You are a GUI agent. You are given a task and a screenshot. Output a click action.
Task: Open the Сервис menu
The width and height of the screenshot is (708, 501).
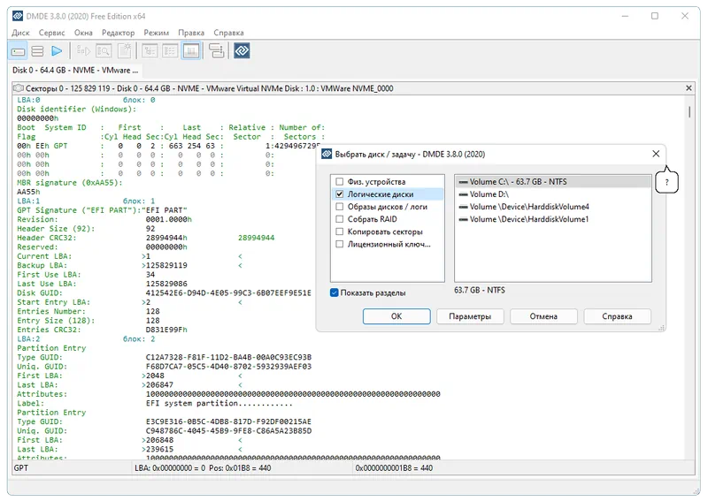[x=51, y=33]
